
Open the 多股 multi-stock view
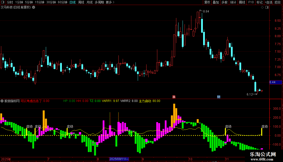click(x=225, y=2)
